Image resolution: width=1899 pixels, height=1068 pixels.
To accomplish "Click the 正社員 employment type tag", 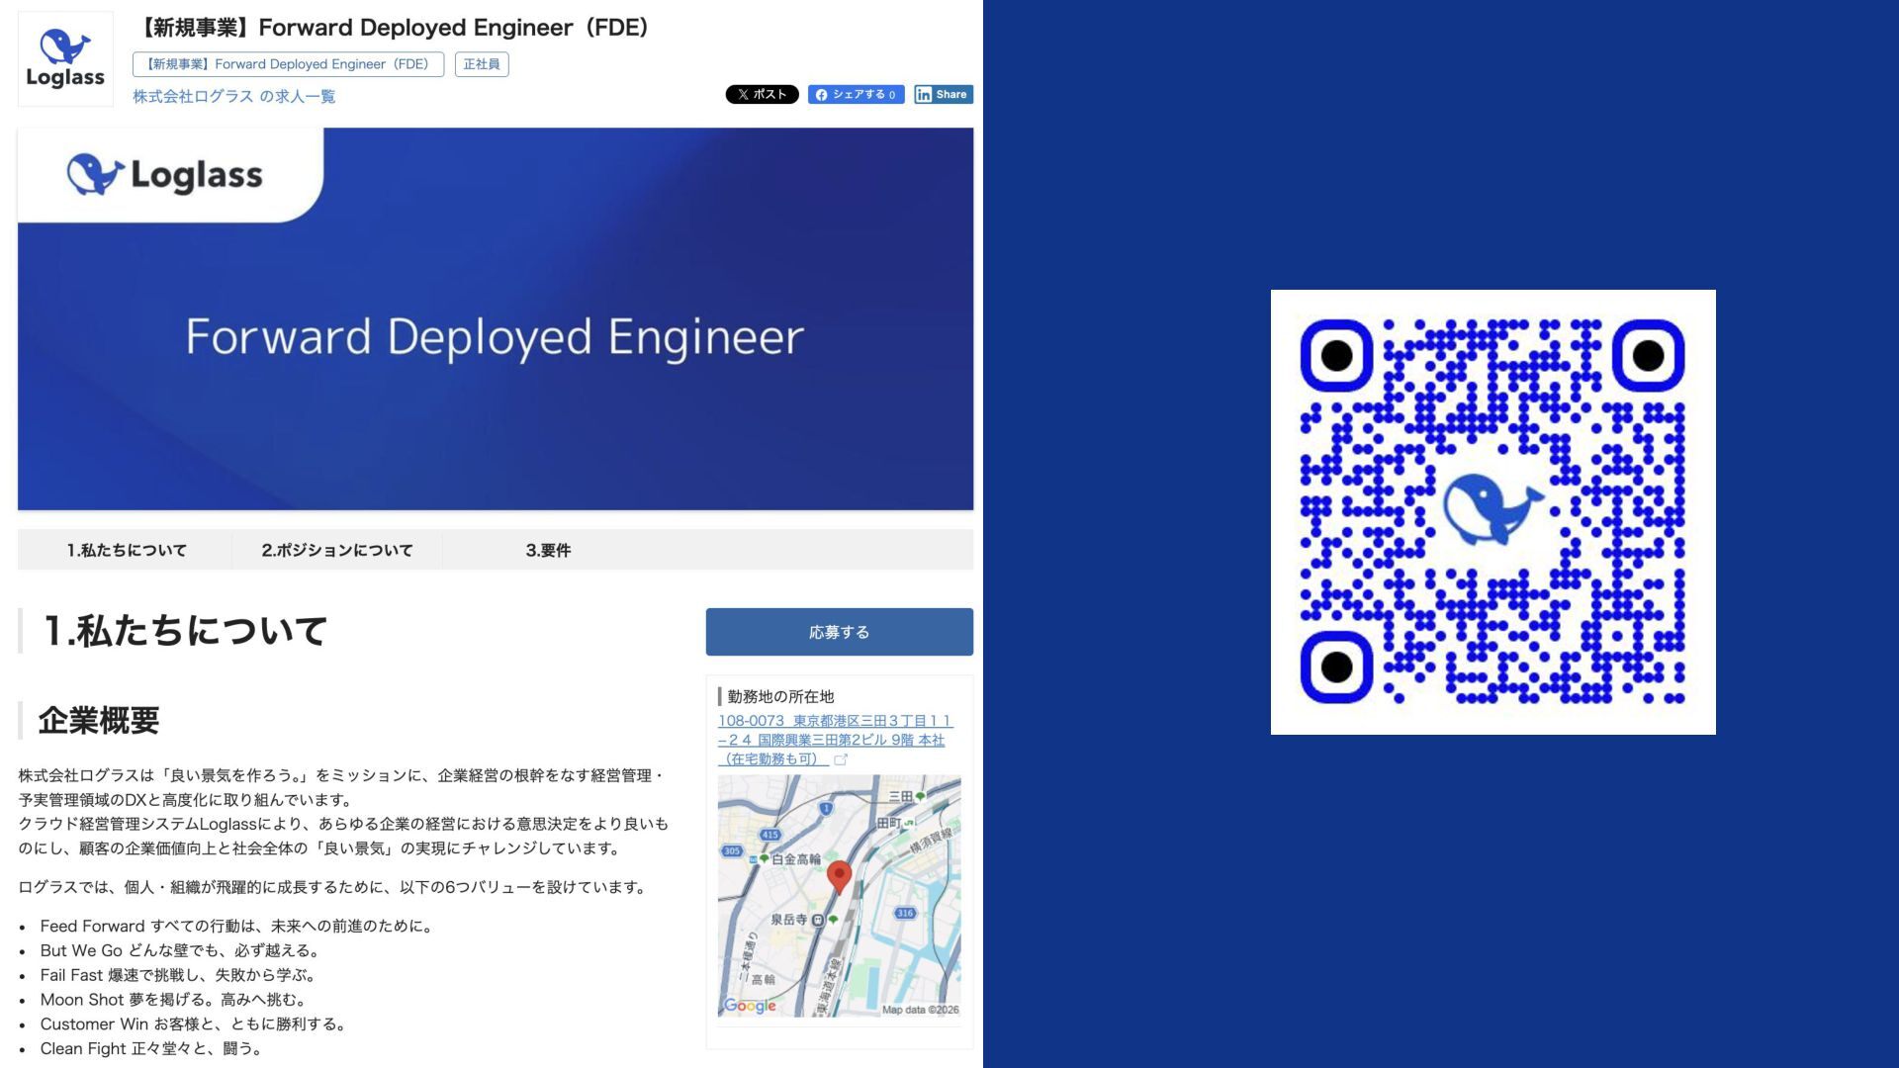I will (482, 64).
